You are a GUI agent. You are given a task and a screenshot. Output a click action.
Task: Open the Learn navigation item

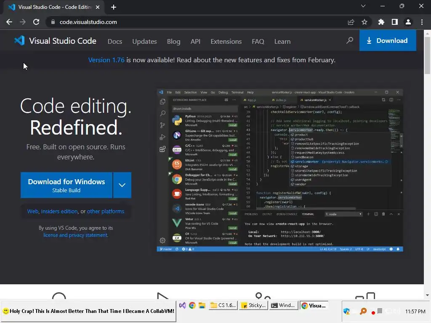(x=282, y=42)
